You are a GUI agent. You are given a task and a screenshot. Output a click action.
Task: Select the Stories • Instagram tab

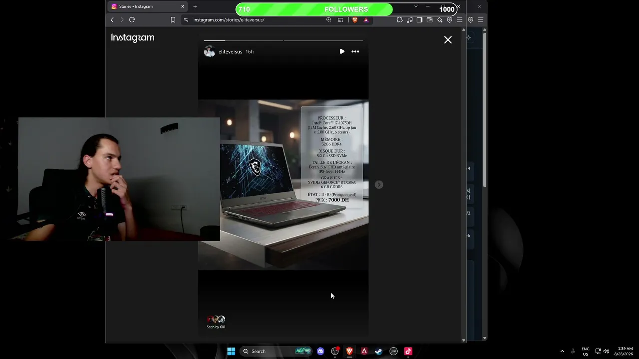[148, 6]
